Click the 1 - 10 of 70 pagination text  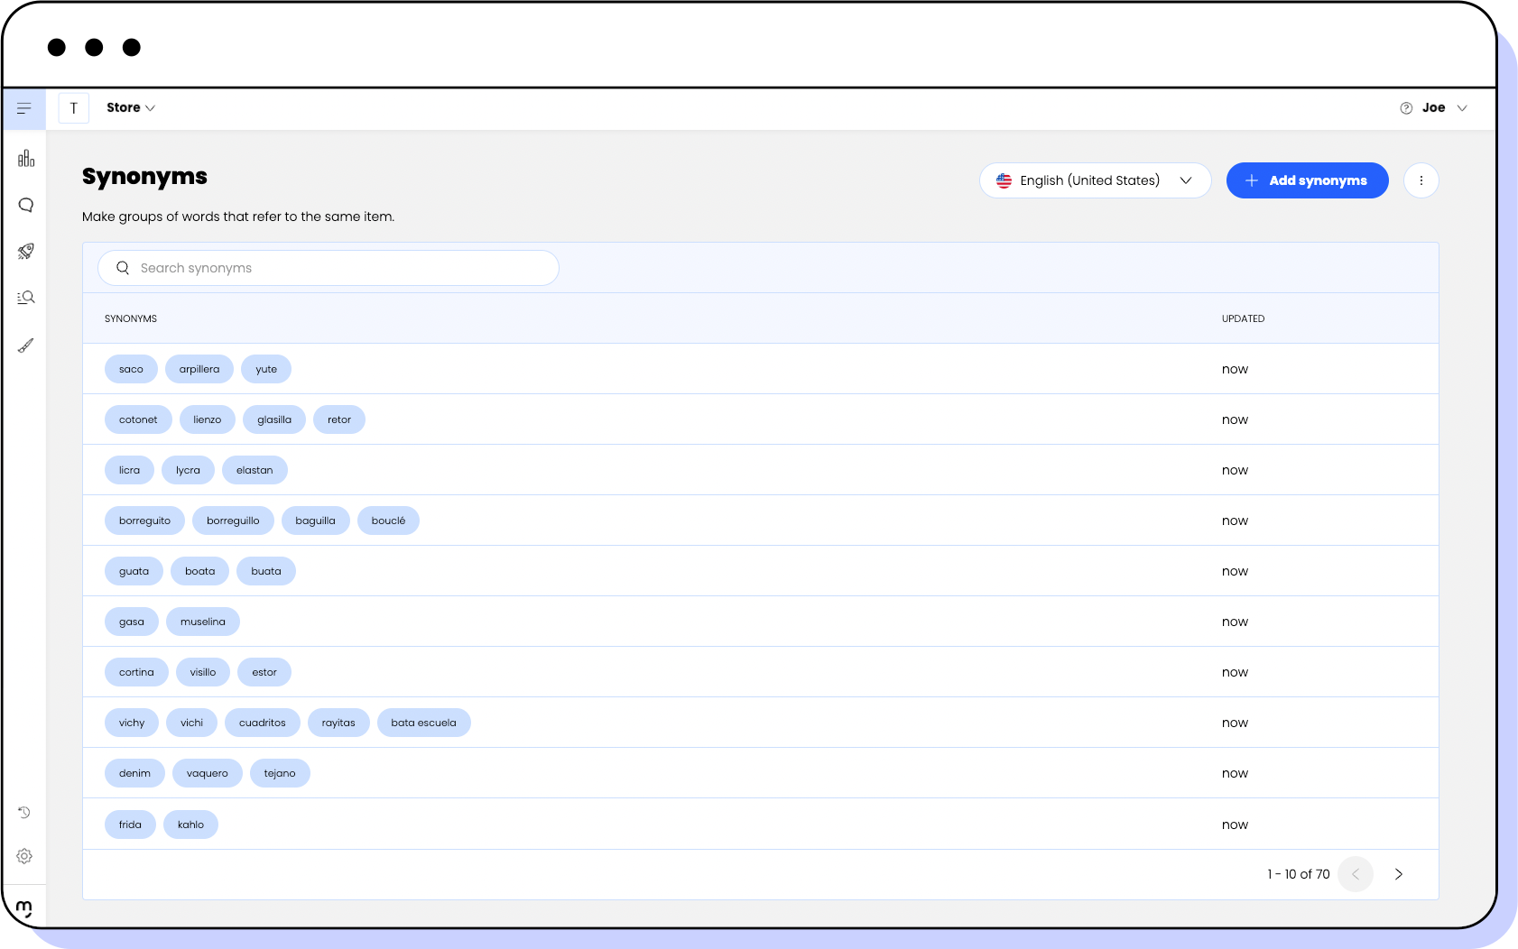(x=1299, y=874)
